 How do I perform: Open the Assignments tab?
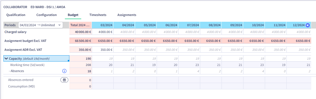pos(127,15)
